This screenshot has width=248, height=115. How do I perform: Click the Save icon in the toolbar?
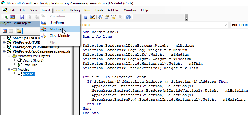point(22,17)
